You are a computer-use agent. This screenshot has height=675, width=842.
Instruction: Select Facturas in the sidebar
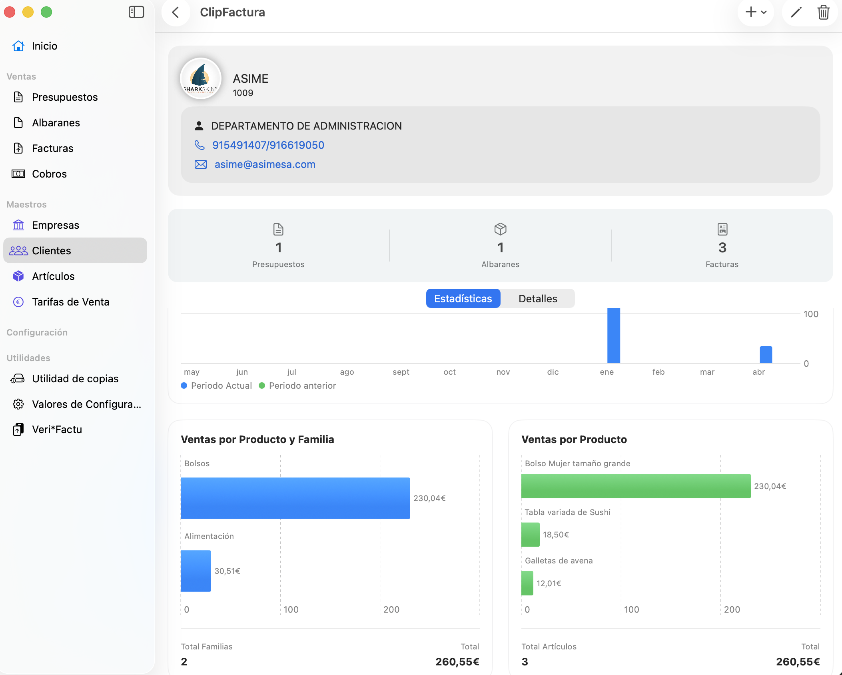click(52, 148)
